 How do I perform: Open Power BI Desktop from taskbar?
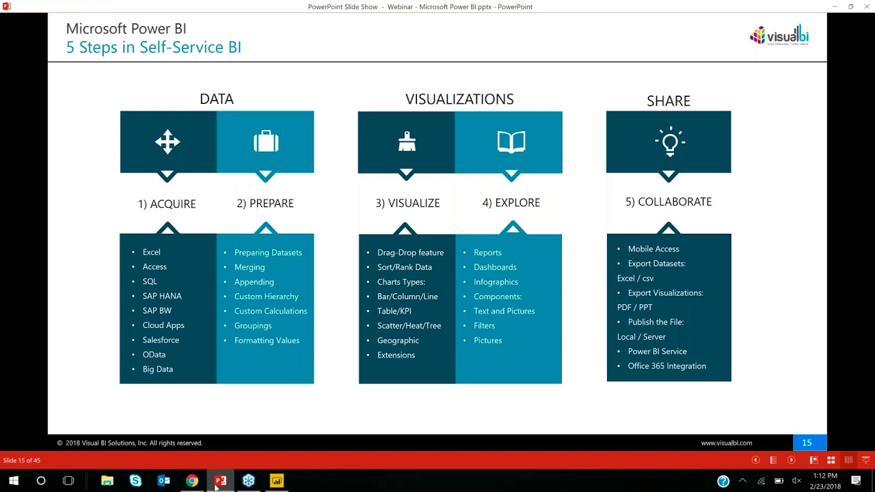point(276,481)
